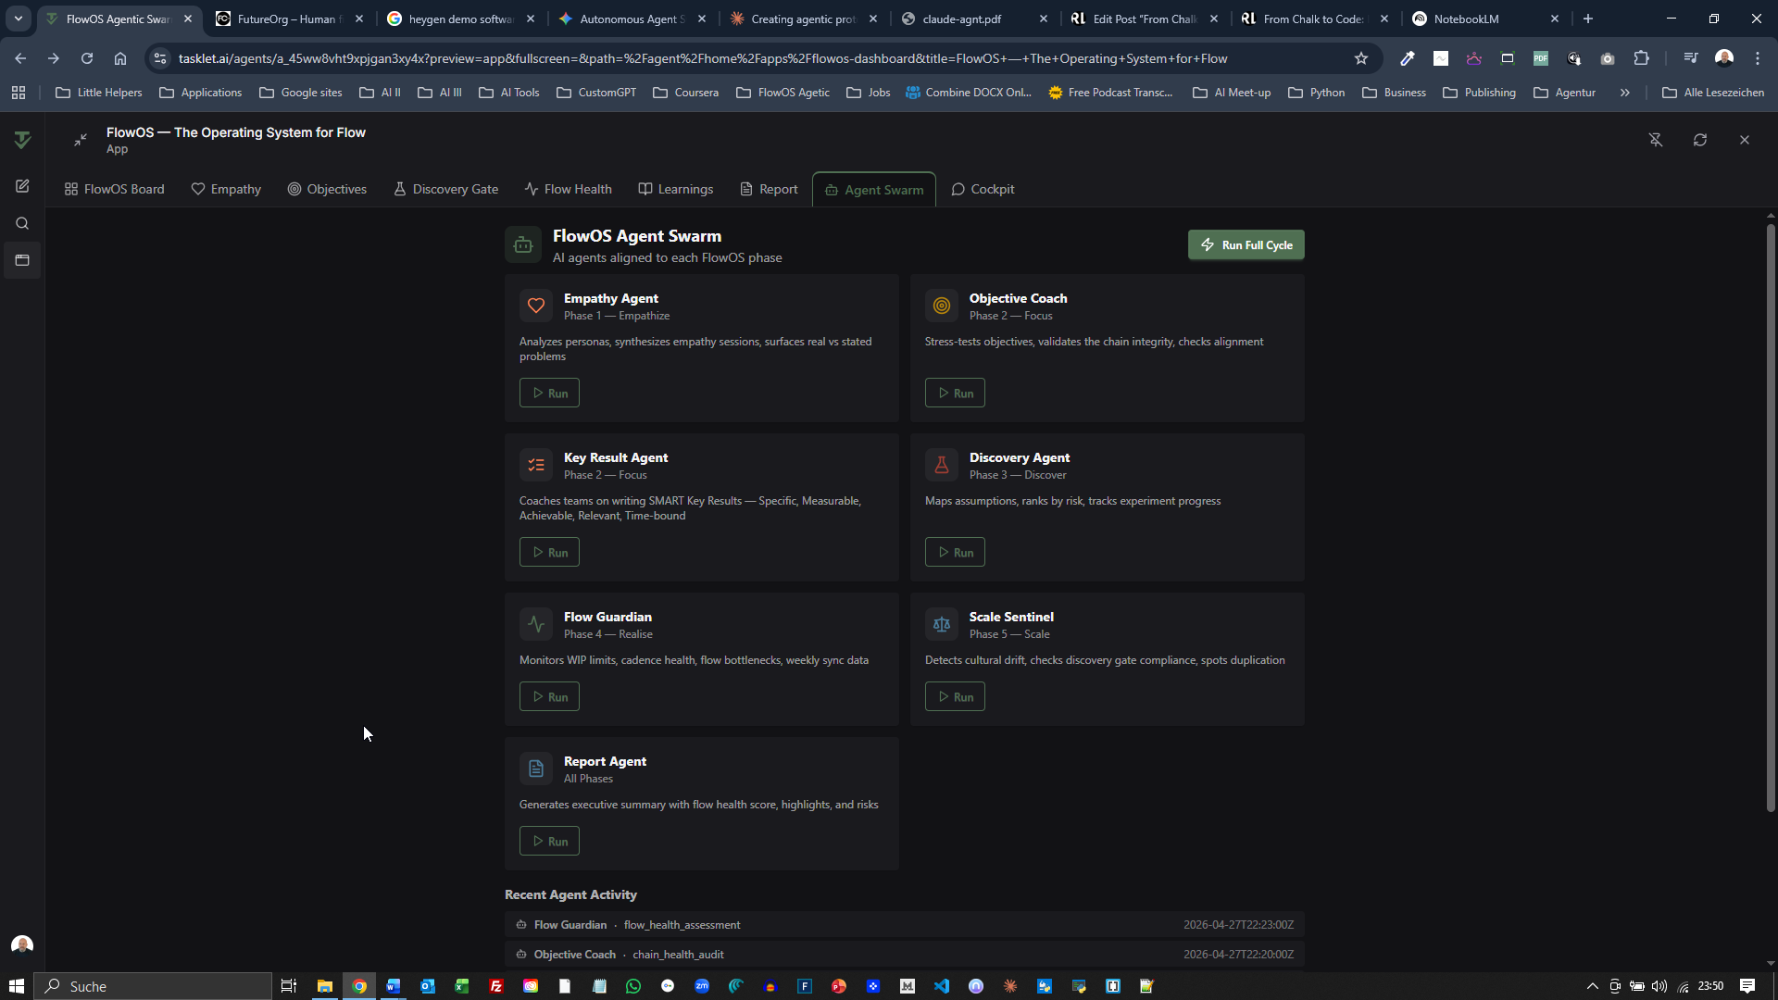Open the browser extensions puzzle icon
Screen dimensions: 1778x1000
(1641, 58)
